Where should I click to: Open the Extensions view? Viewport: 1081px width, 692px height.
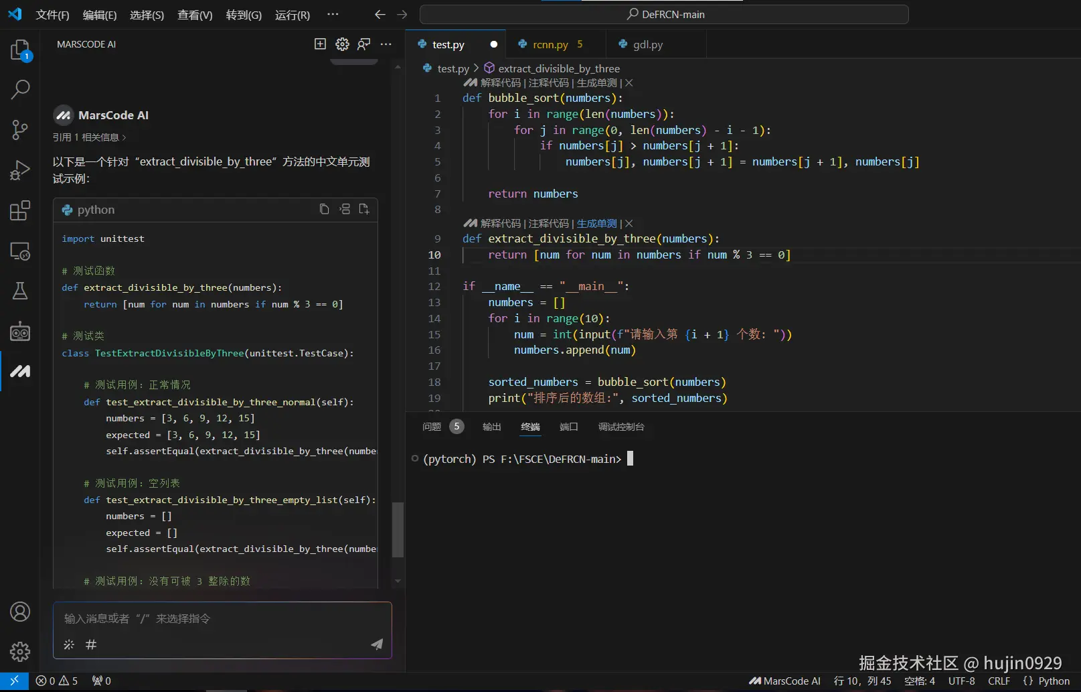click(x=20, y=210)
